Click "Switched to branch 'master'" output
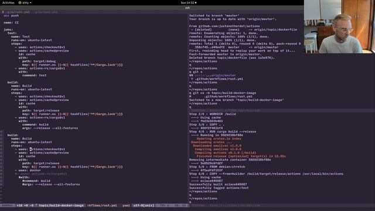The image size is (375, 211). (214, 16)
